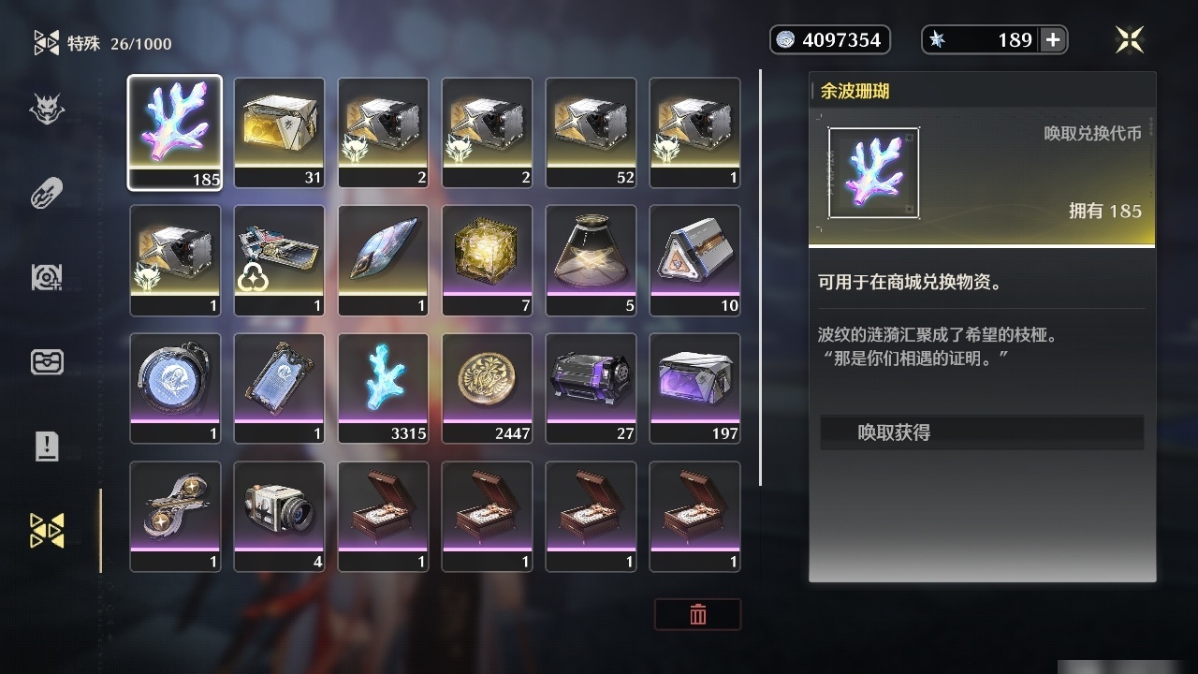Image resolution: width=1198 pixels, height=674 pixels.
Task: Select the feather-shaped crystal item
Action: click(x=383, y=260)
